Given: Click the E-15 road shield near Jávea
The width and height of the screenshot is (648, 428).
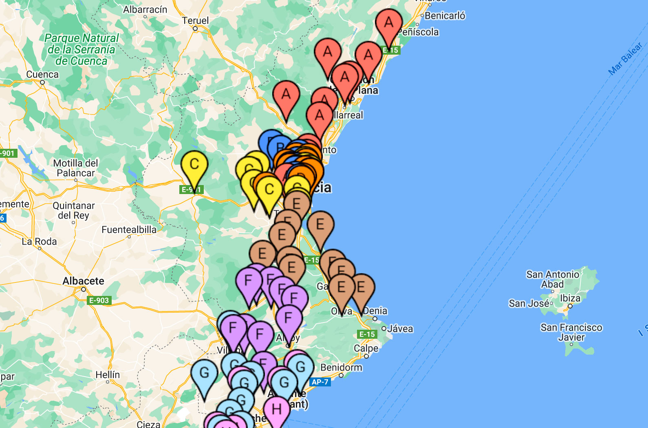Looking at the screenshot, I should (x=367, y=334).
